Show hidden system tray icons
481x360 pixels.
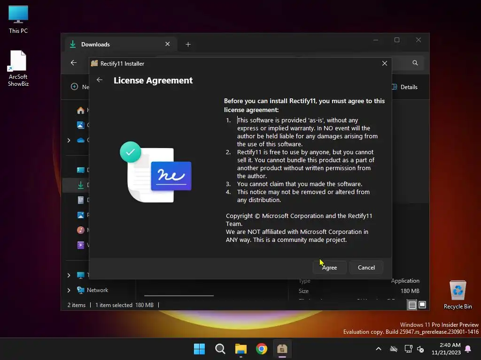[x=379, y=349]
